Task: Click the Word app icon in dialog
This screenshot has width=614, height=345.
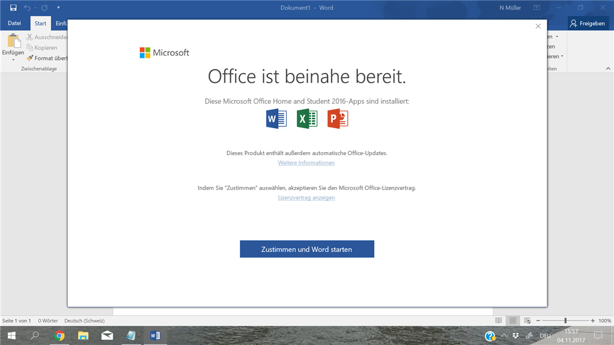Action: click(x=276, y=119)
